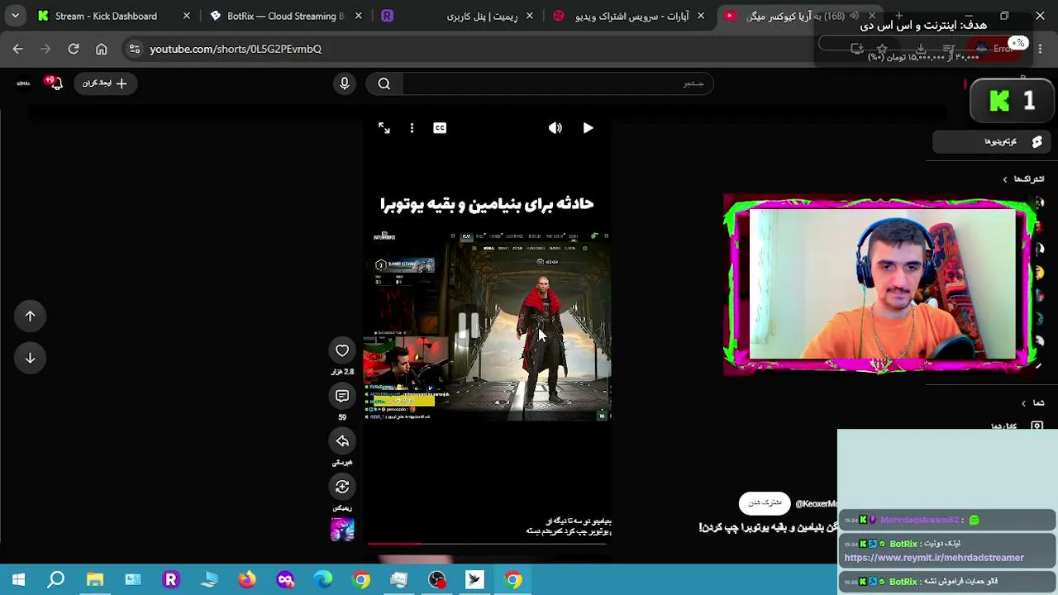Viewport: 1058px width, 595px height.
Task: Open the comments showing 59
Action: point(342,396)
